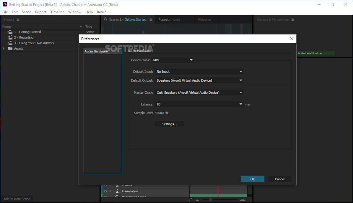Viewport: 353px width, 203px height.
Task: Open the Scene menu
Action: pos(26,12)
